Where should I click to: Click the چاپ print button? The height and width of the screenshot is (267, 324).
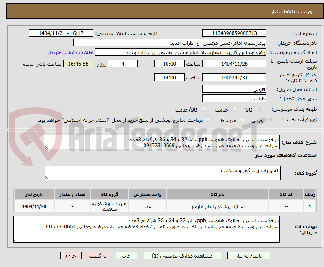tap(127, 256)
